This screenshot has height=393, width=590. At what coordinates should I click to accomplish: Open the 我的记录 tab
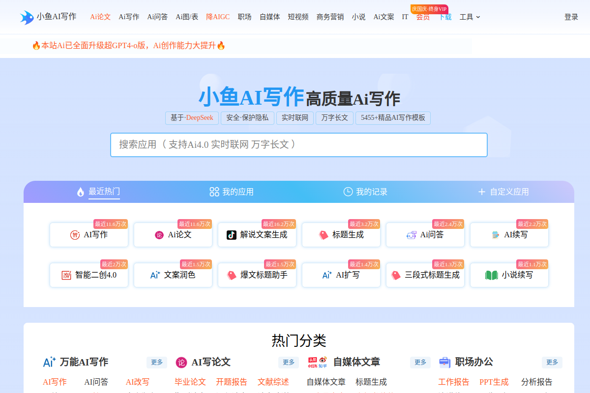click(x=365, y=192)
